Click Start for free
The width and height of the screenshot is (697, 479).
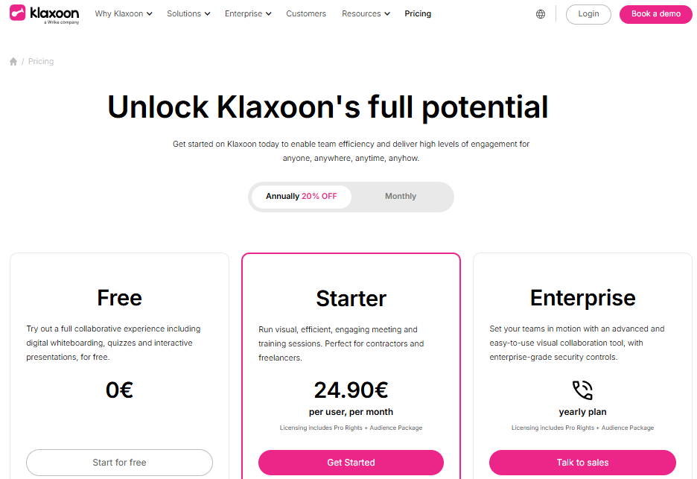tap(119, 463)
